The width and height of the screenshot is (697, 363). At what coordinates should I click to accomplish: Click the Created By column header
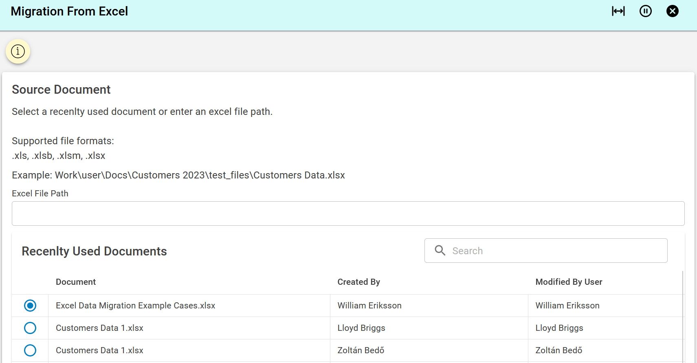[358, 282]
